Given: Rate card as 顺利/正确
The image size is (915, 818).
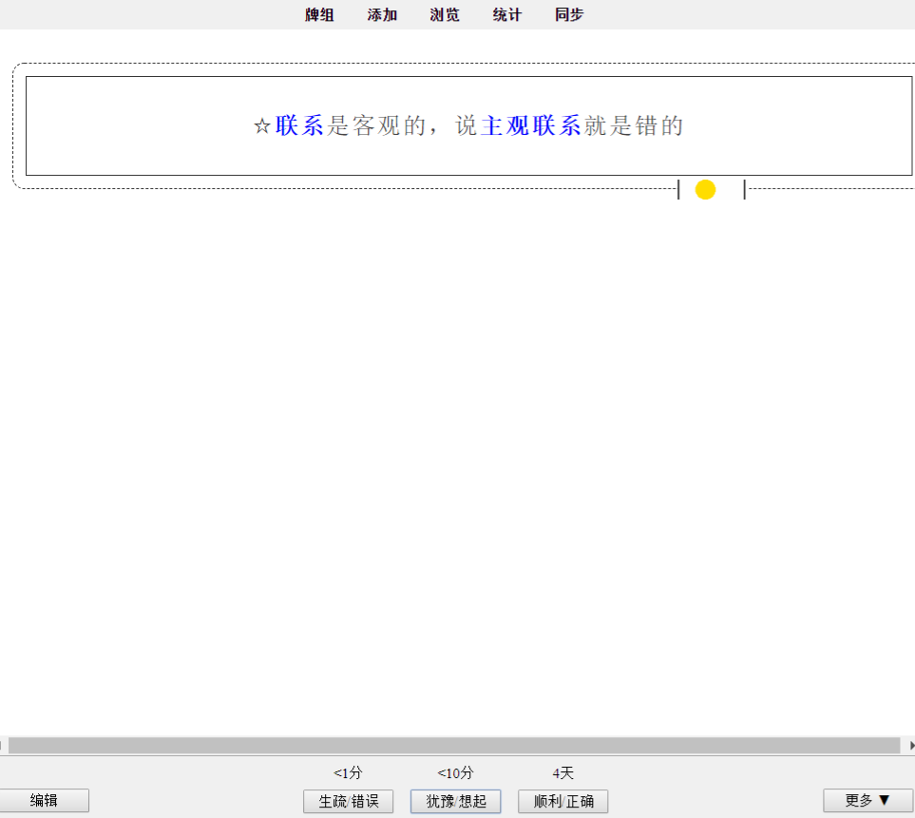Looking at the screenshot, I should [x=563, y=801].
